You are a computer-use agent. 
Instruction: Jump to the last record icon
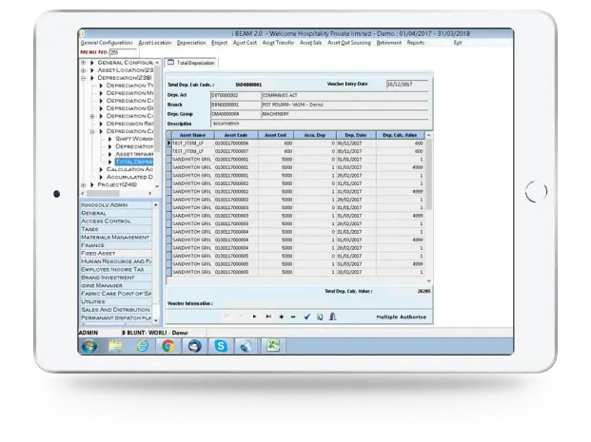click(268, 317)
